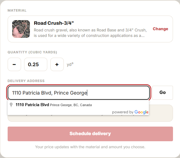Select "Prince George, BC, Canada" suggestion text
This screenshot has height=158, width=180.
pos(71,105)
